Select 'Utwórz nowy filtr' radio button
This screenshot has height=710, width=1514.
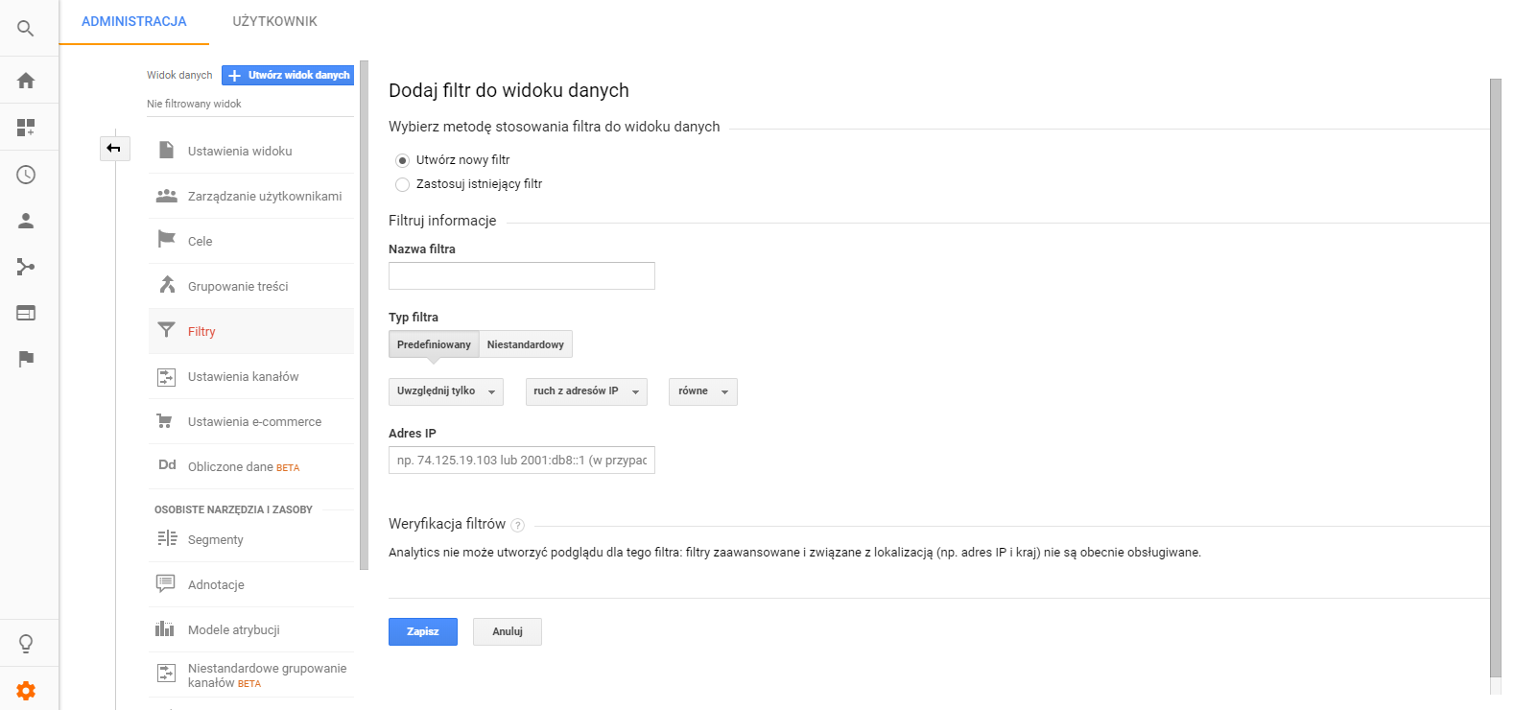[403, 160]
